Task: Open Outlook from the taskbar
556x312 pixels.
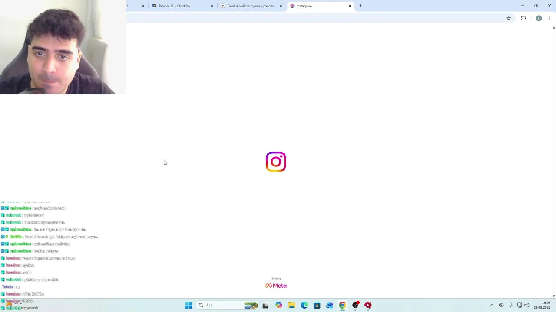Action: (x=330, y=305)
